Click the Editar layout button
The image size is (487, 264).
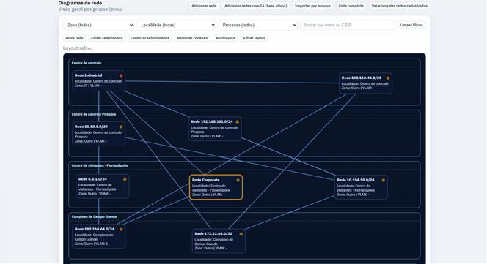pyautogui.click(x=254, y=38)
